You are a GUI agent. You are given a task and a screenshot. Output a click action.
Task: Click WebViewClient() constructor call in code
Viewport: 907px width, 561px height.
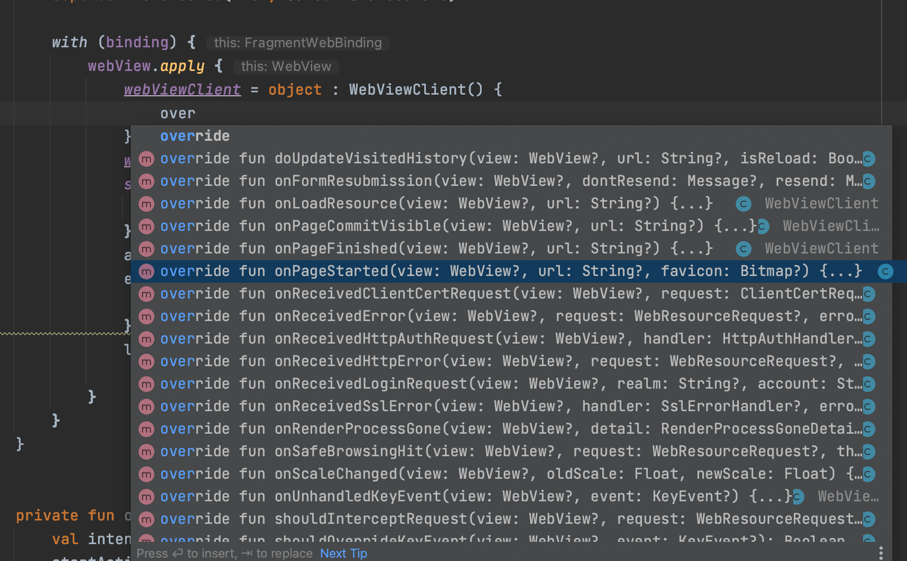(x=416, y=90)
